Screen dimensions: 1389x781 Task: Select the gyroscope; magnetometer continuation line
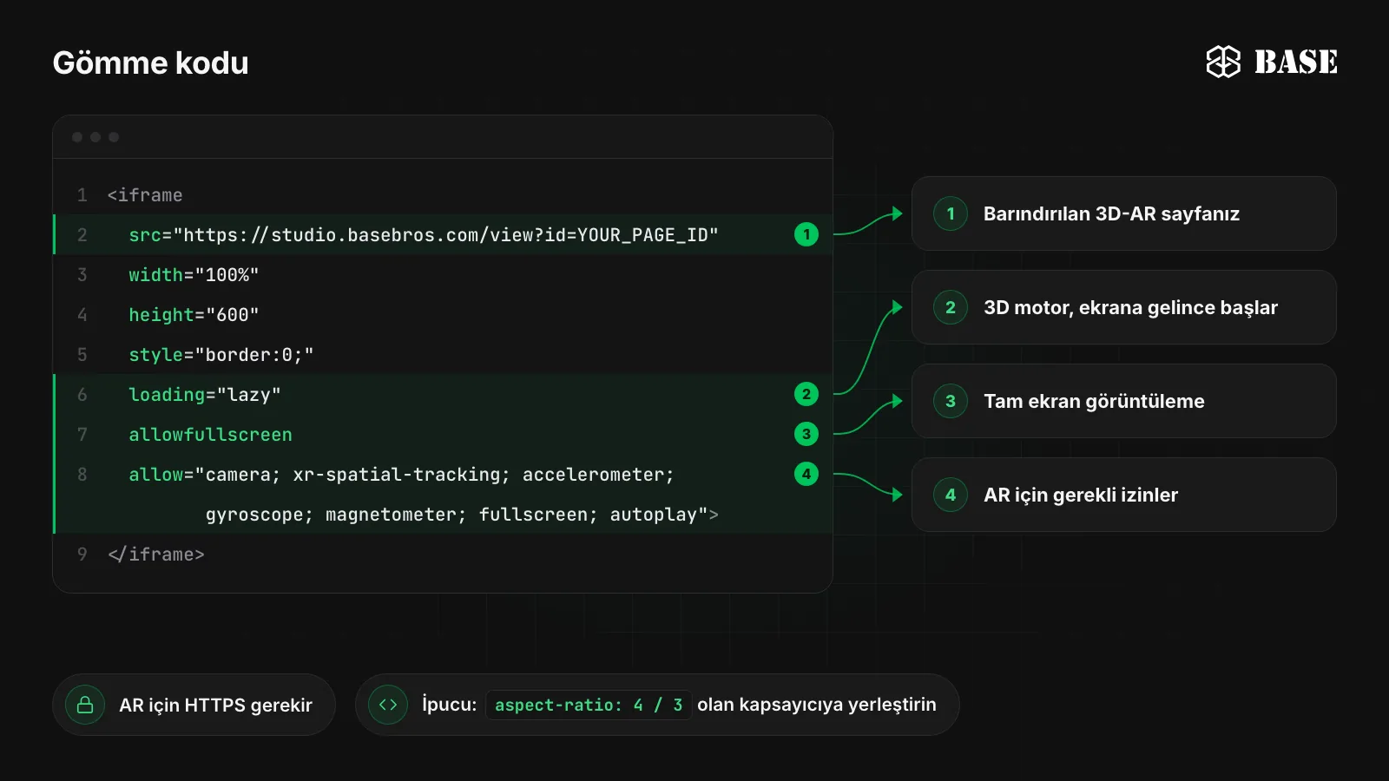[443, 514]
